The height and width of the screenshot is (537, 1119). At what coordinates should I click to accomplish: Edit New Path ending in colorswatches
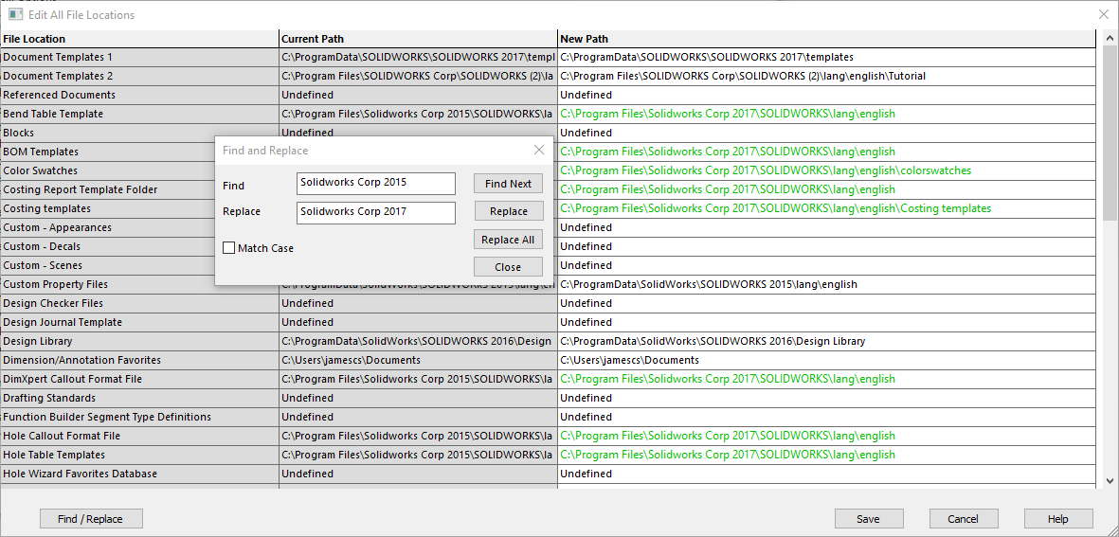[826, 170]
